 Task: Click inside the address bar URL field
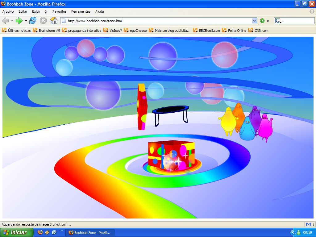pyautogui.click(x=159, y=21)
